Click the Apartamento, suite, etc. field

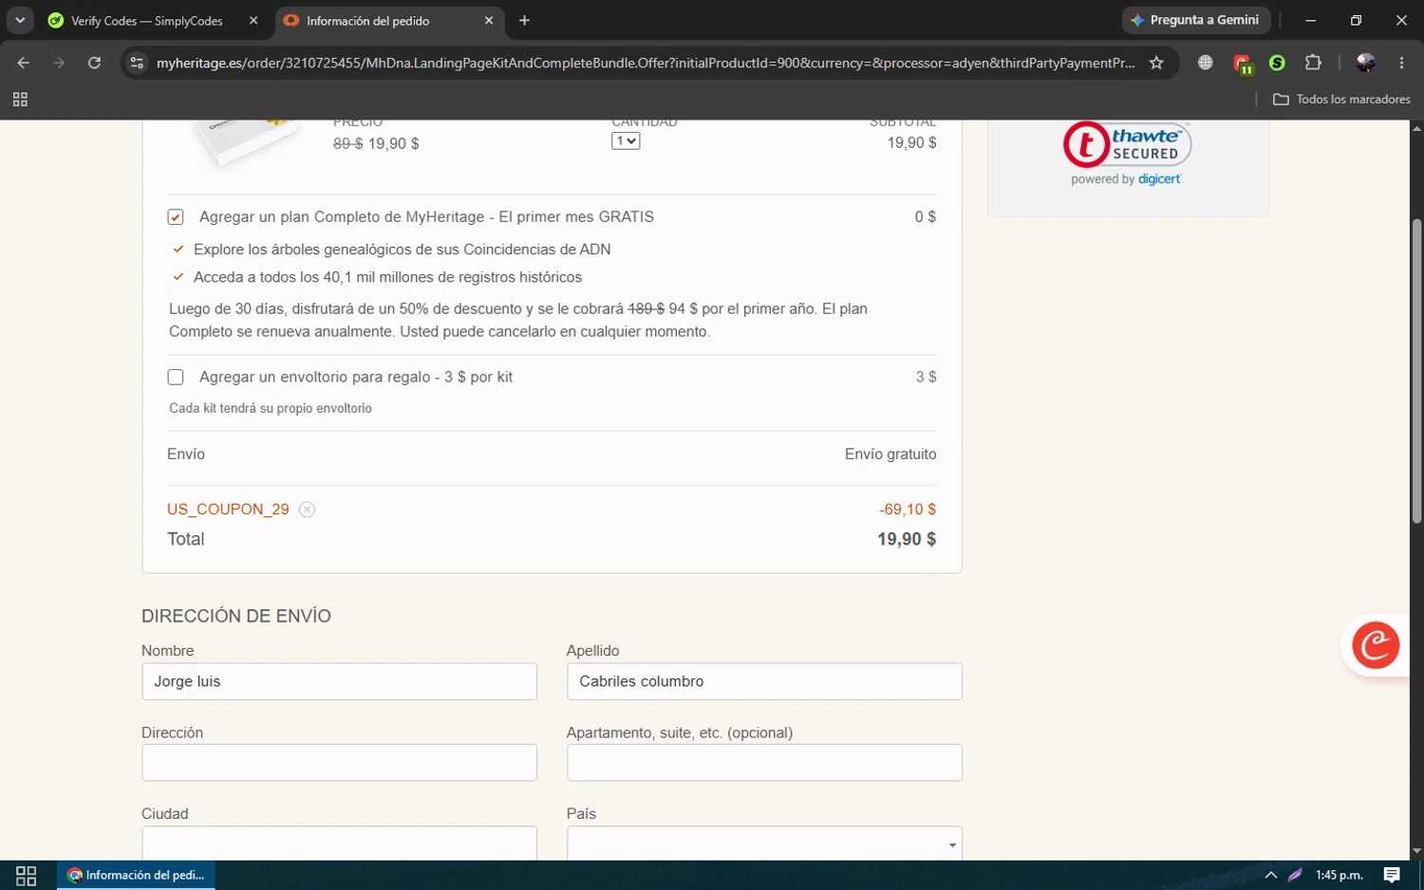click(x=764, y=763)
